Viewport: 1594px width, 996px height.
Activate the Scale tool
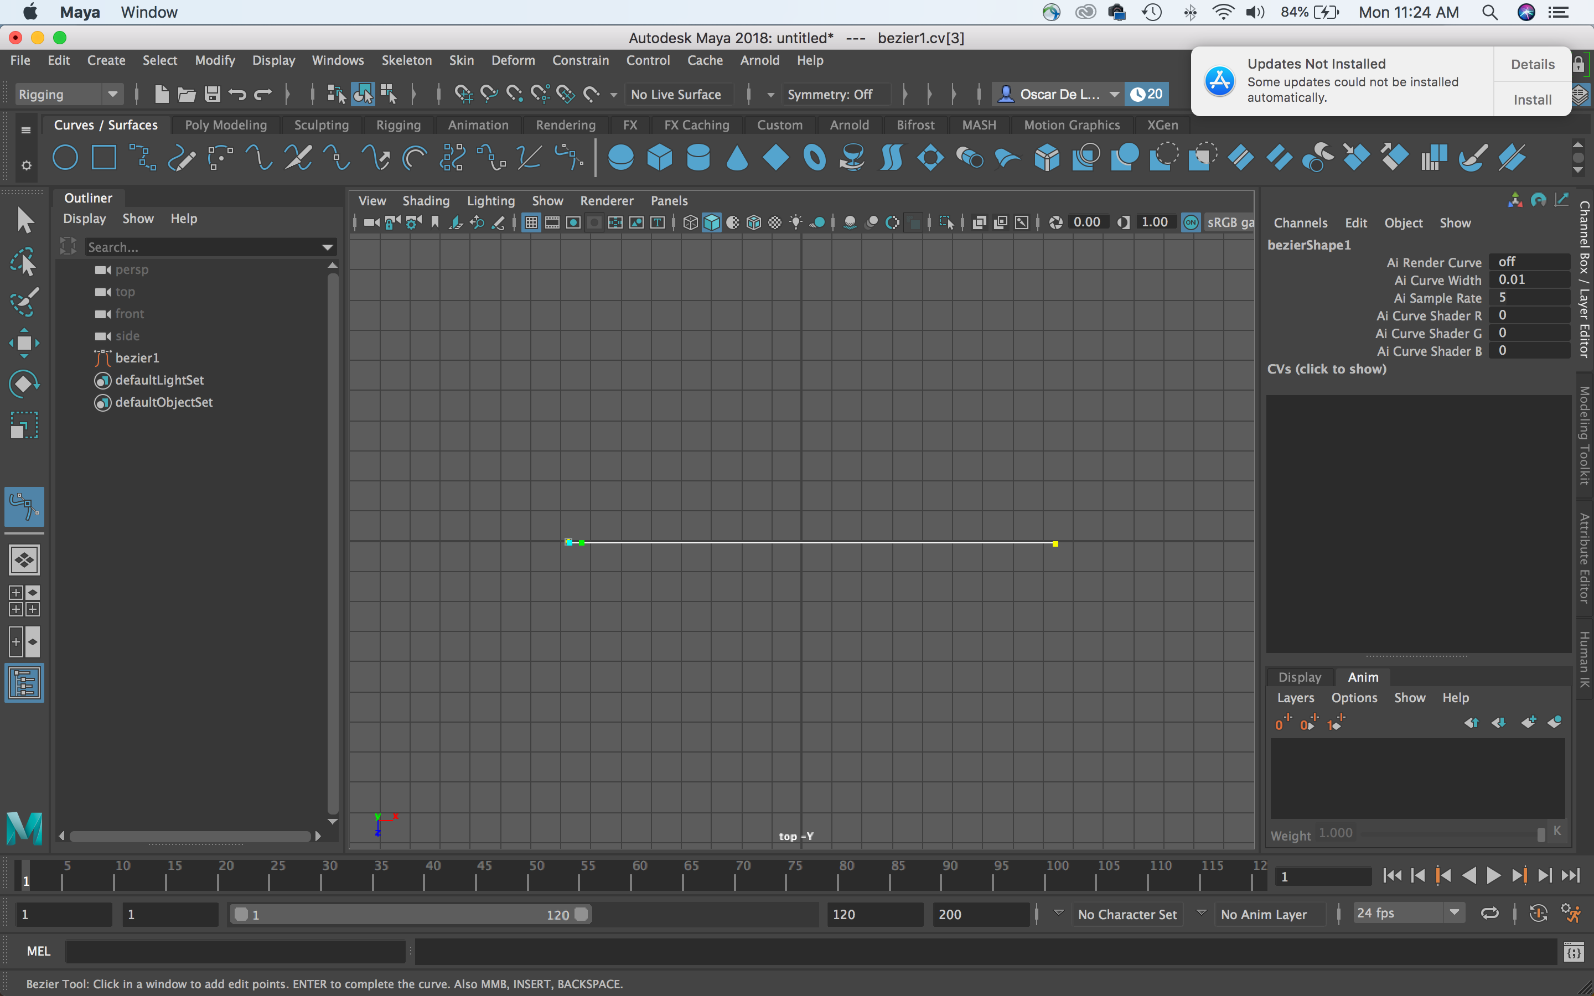(24, 425)
